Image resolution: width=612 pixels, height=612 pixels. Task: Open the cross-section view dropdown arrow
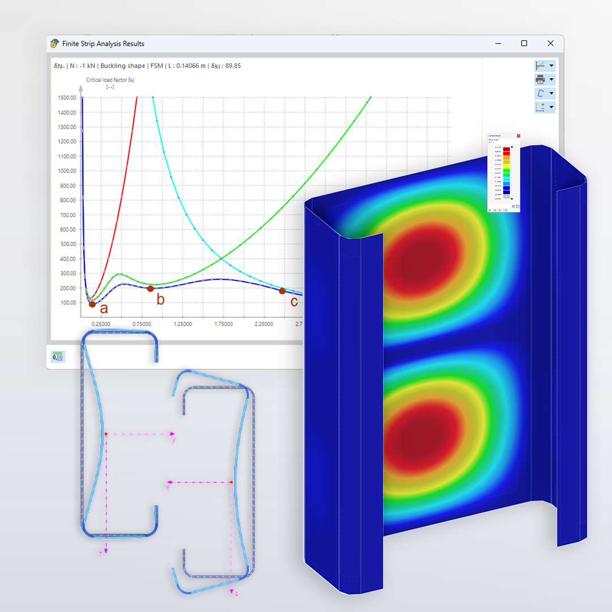pos(551,93)
